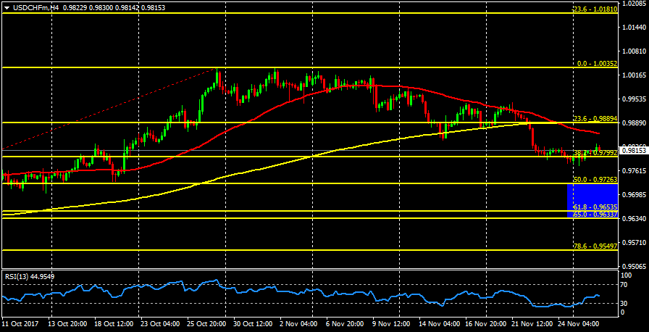The height and width of the screenshot is (332, 649).
Task: Click the 1.01440 price scale label
Action: [x=634, y=27]
